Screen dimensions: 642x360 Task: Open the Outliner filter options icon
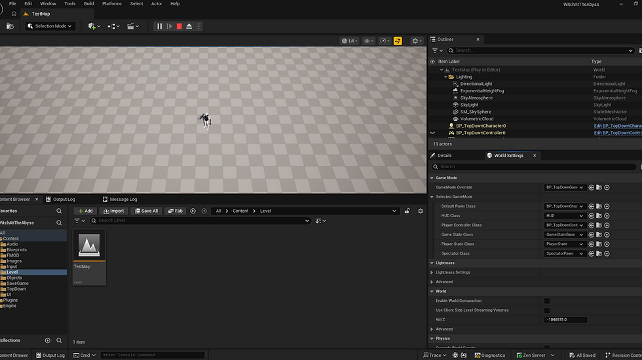(438, 51)
